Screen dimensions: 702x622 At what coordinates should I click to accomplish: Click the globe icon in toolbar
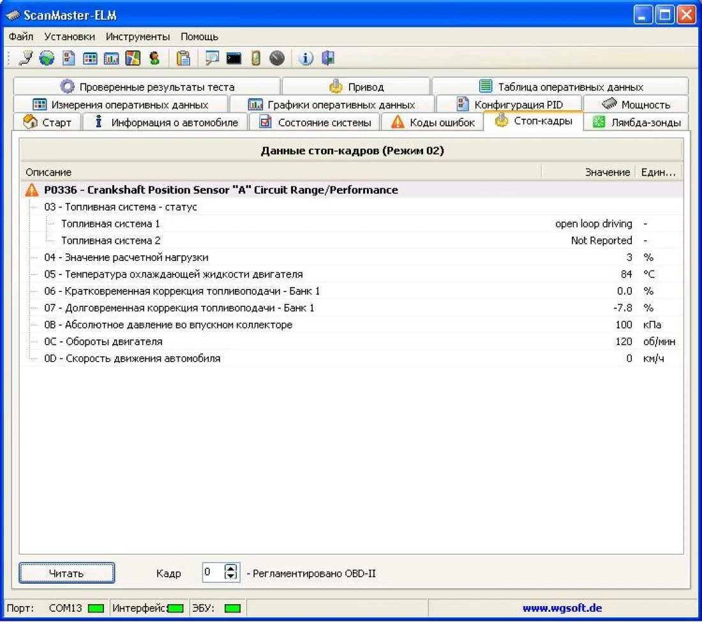tap(47, 58)
